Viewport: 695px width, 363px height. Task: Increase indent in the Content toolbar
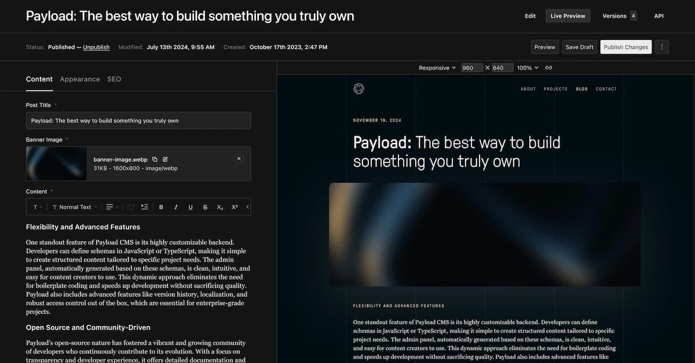tap(145, 207)
